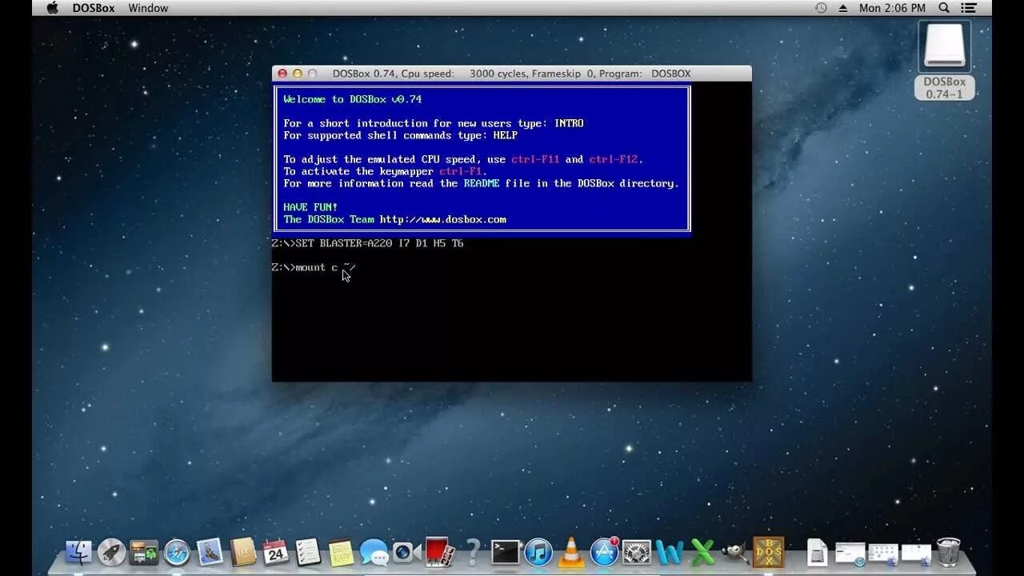Image resolution: width=1024 pixels, height=576 pixels.
Task: Click the word INTRO in welcome banner
Action: point(569,123)
